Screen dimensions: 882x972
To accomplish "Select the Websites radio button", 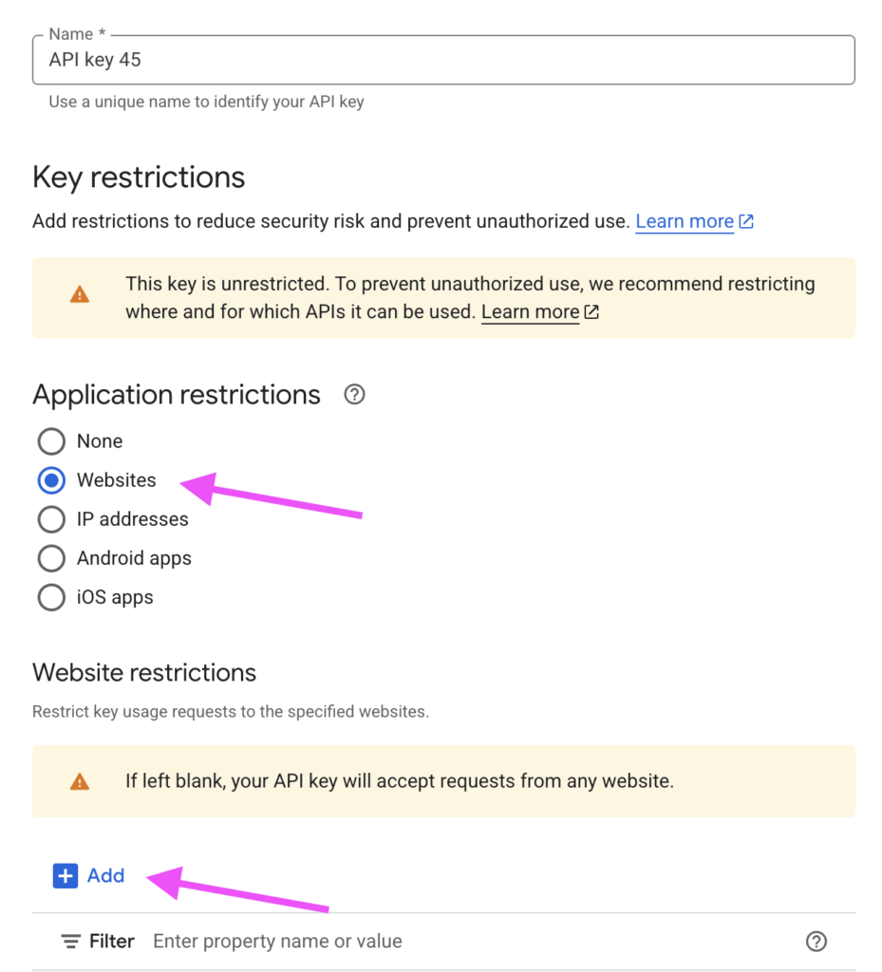I will click(51, 480).
